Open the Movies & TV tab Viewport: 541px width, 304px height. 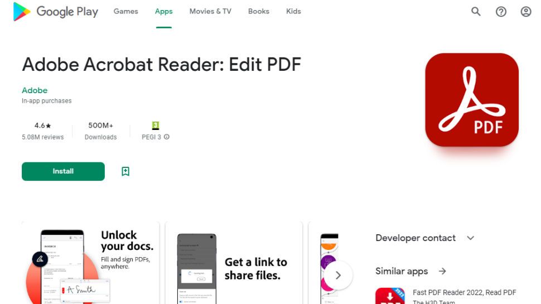(x=210, y=11)
